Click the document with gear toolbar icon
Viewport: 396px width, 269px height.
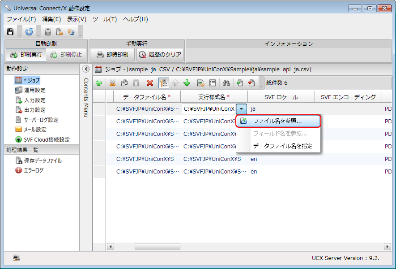pos(60,32)
